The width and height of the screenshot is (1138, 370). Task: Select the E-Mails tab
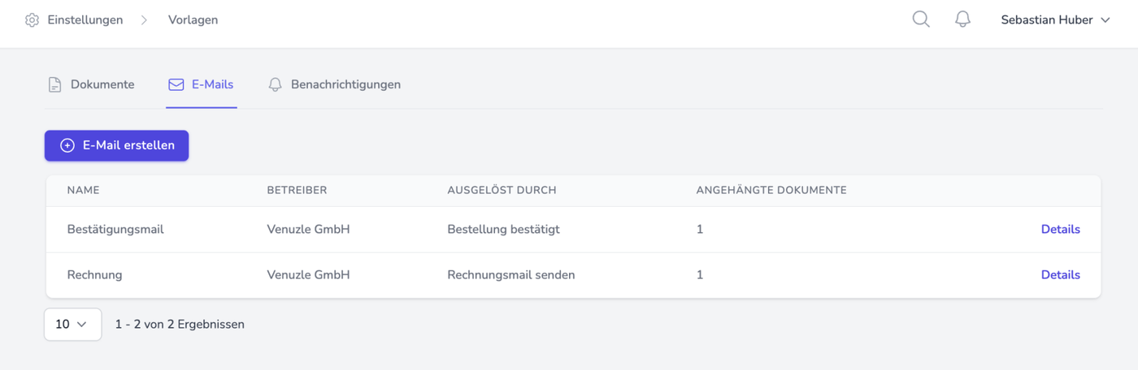coord(212,84)
